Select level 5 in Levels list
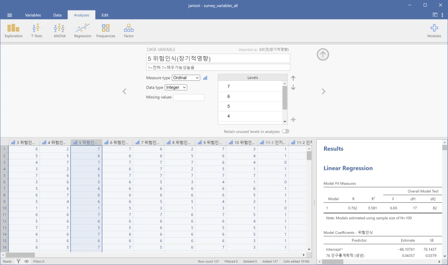 tap(250, 106)
